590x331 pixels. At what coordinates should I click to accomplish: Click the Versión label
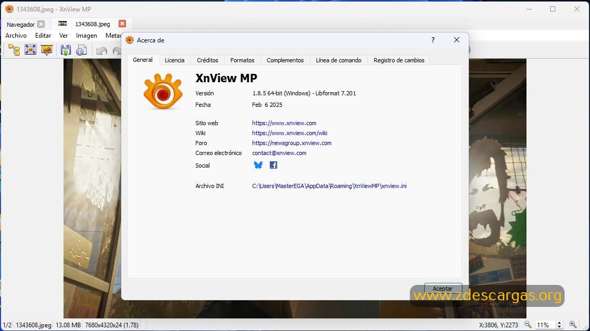point(205,93)
